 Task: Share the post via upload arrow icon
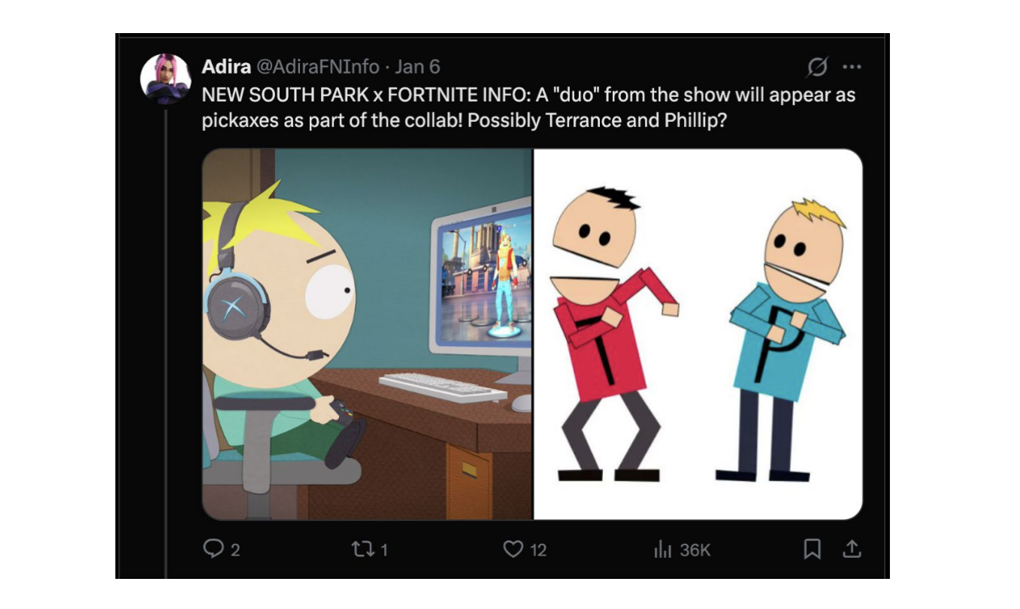pos(853,550)
